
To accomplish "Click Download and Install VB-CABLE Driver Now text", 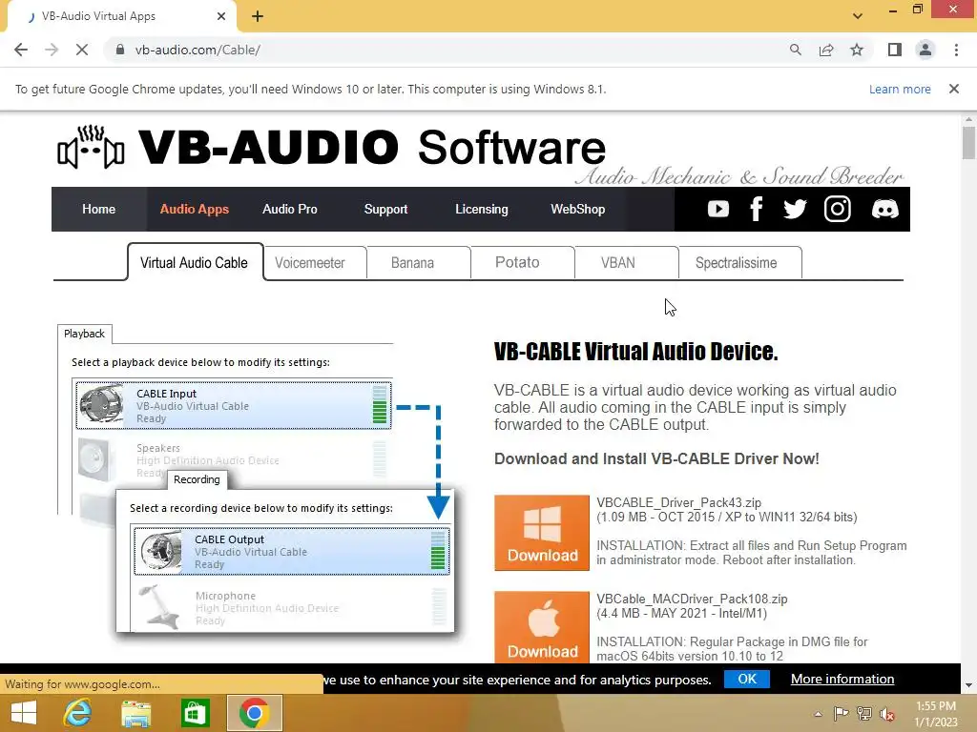I will click(x=656, y=458).
